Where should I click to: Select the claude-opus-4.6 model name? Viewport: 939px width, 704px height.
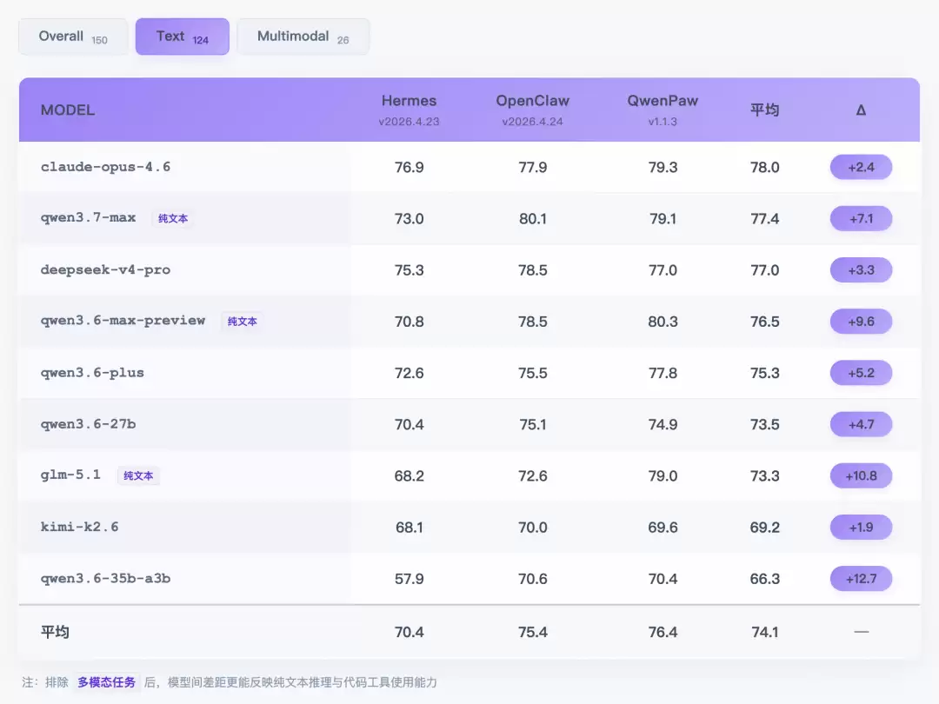click(105, 167)
